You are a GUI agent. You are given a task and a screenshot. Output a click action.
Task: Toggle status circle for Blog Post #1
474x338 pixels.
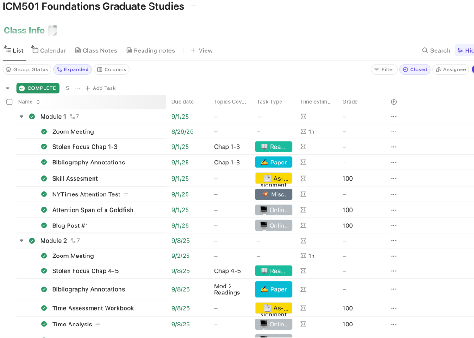(44, 225)
